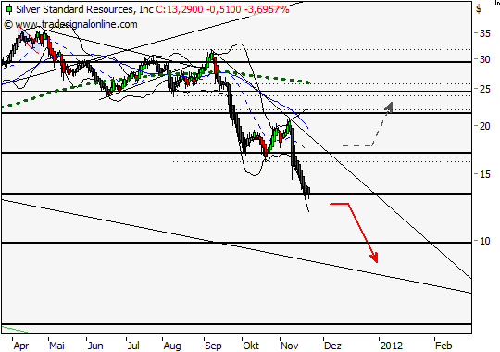Select the closing price C:13,2900
This screenshot has height=352, width=500.
pyautogui.click(x=180, y=9)
